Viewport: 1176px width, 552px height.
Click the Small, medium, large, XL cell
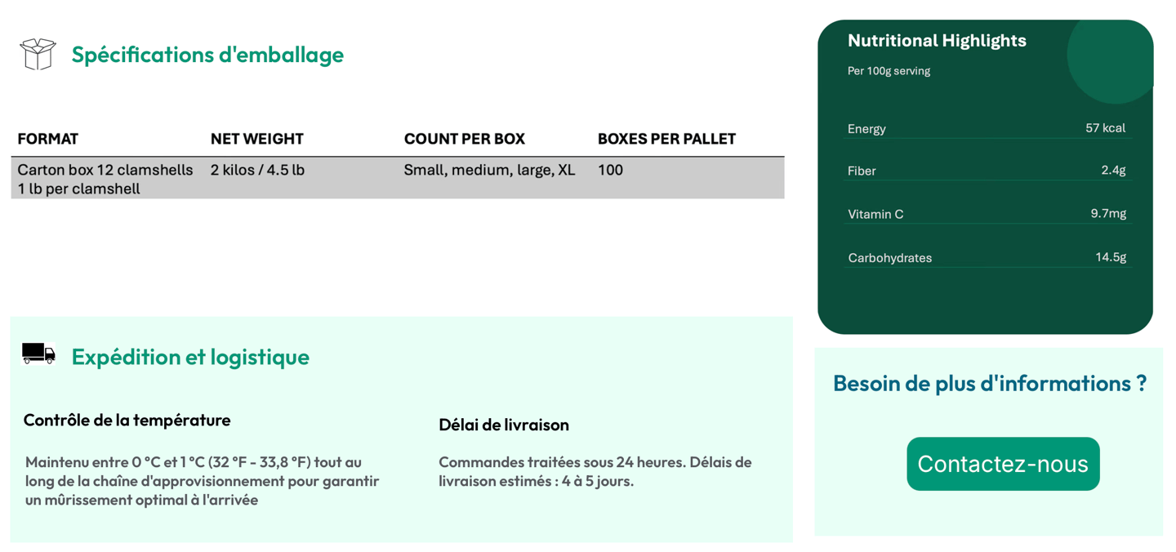pyautogui.click(x=489, y=170)
